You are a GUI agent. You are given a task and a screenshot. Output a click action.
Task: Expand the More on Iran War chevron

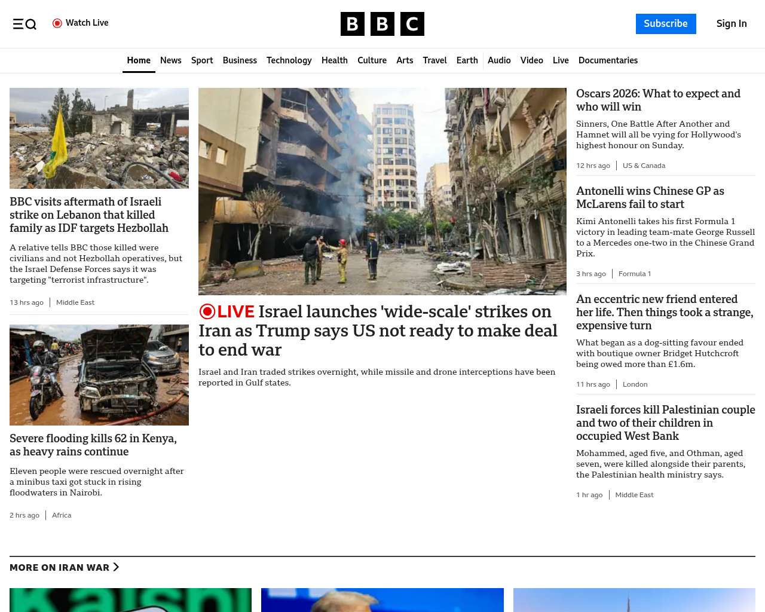pyautogui.click(x=116, y=567)
